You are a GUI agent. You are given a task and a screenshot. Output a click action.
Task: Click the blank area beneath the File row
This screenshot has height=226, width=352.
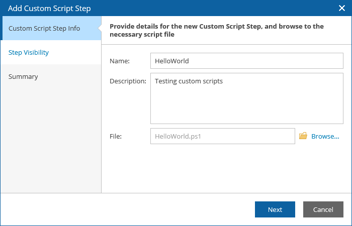[226, 168]
